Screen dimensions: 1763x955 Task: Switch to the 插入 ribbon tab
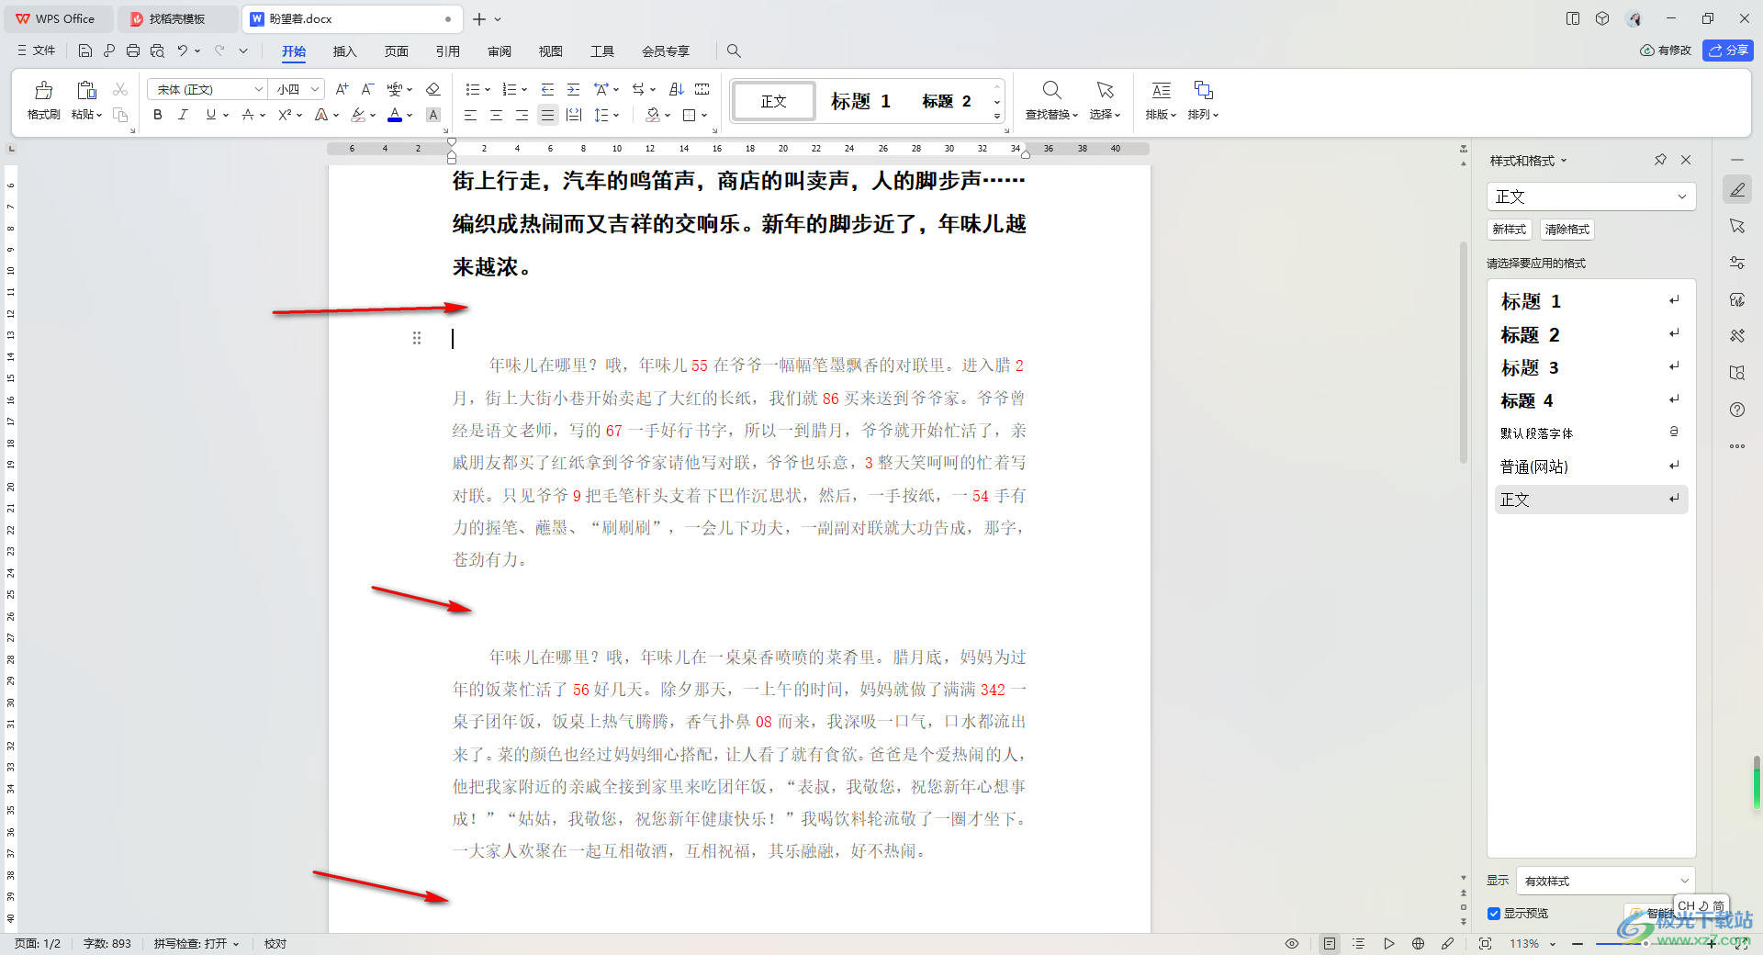[x=344, y=51]
